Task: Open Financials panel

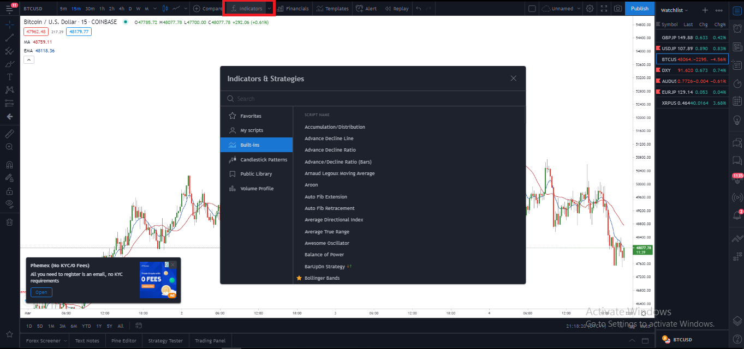Action: (293, 9)
